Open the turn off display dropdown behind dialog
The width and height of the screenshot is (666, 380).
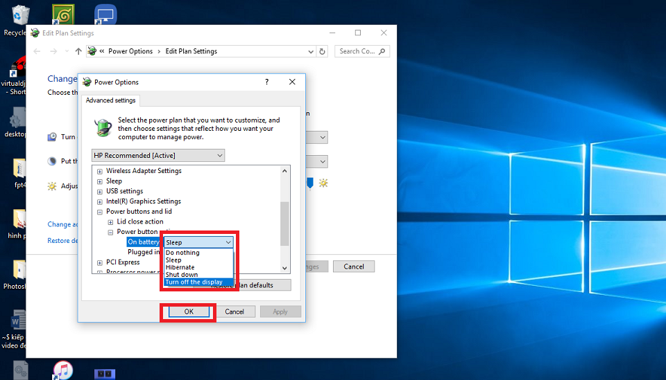pyautogui.click(x=317, y=137)
